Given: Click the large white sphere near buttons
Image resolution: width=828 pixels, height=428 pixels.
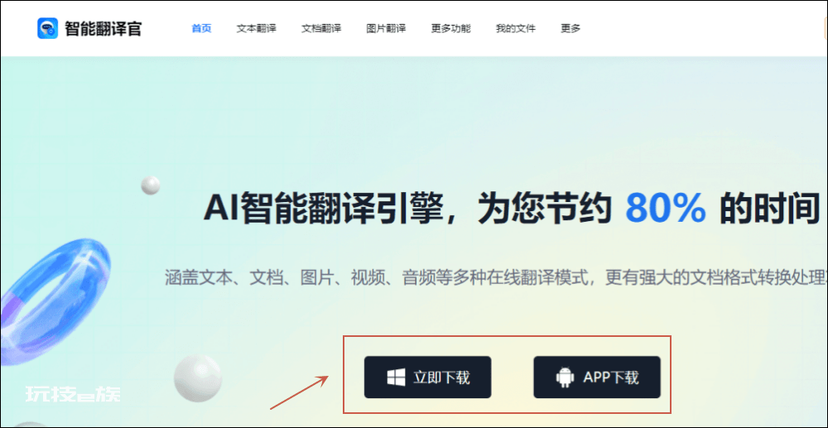Looking at the screenshot, I should click(x=198, y=378).
